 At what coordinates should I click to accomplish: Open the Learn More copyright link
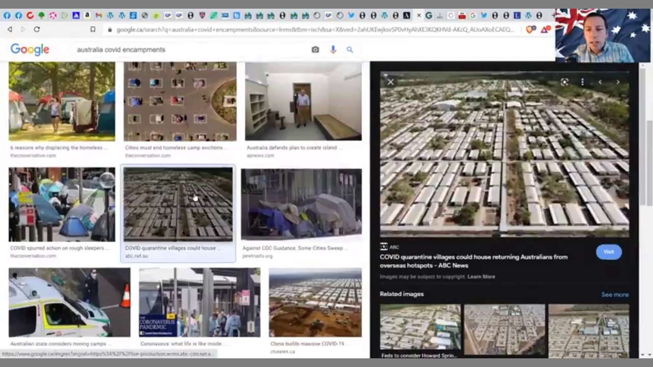(x=481, y=277)
